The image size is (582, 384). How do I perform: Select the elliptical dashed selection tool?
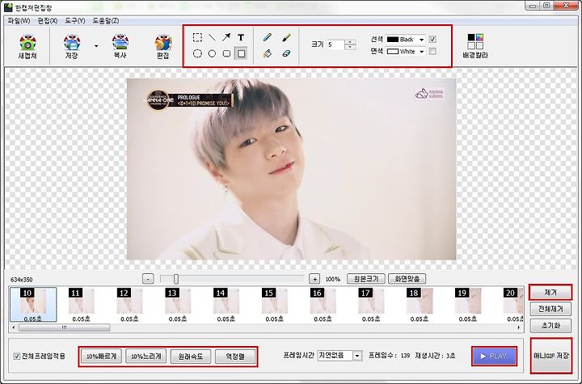coord(197,53)
